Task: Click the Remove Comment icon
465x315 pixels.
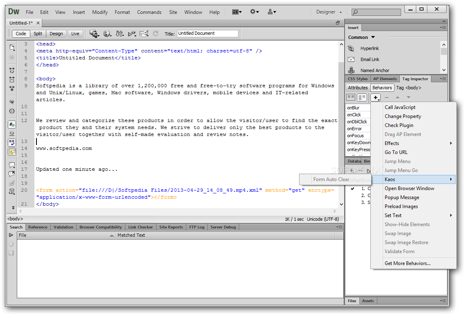Action: pyautogui.click(x=12, y=174)
